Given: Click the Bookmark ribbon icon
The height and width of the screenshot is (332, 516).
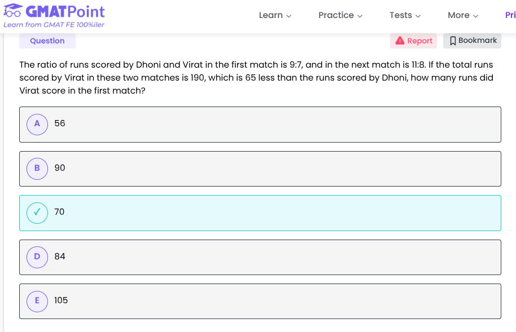Looking at the screenshot, I should 453,41.
